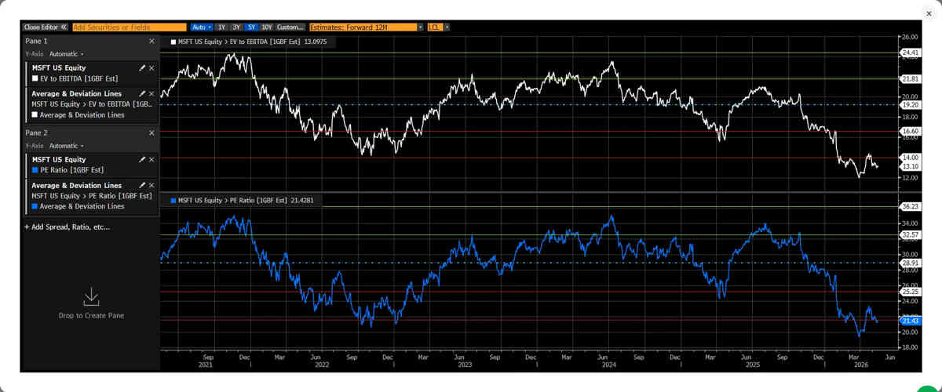The width and height of the screenshot is (942, 392).
Task: Click the arrow beside Estimates: Forward 12M
Action: point(421,27)
